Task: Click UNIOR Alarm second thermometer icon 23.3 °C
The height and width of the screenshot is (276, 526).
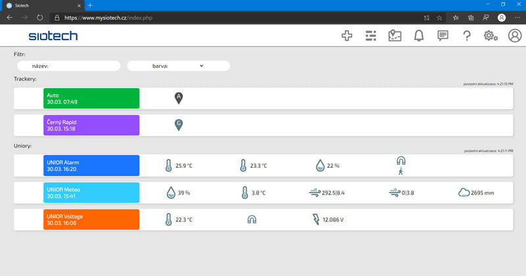Action: click(243, 166)
